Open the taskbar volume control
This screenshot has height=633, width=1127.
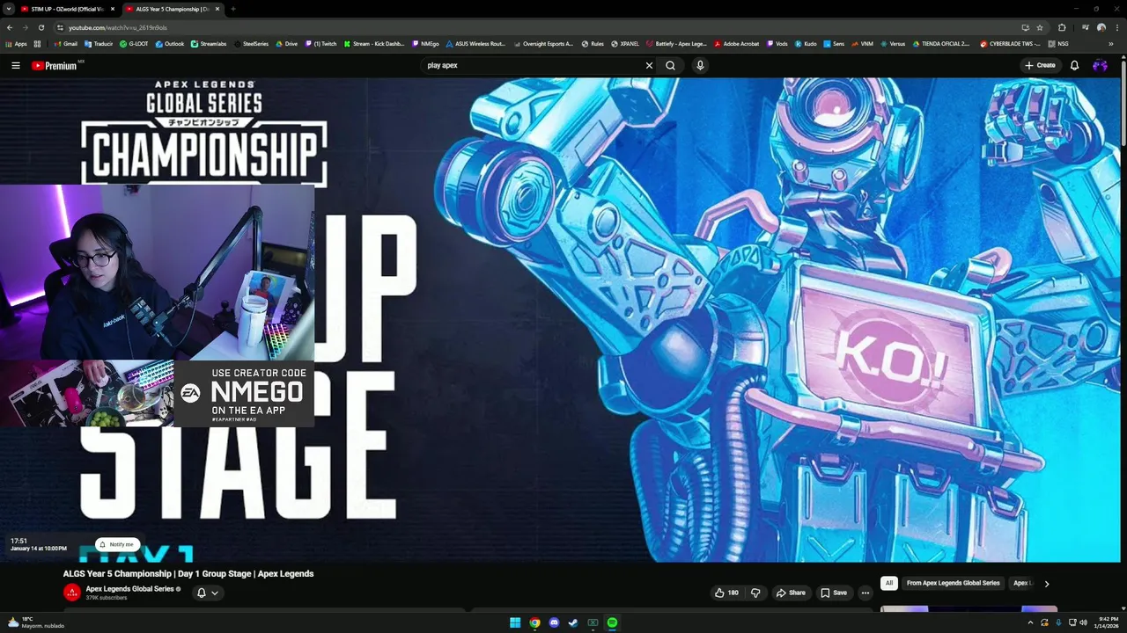tap(1083, 622)
